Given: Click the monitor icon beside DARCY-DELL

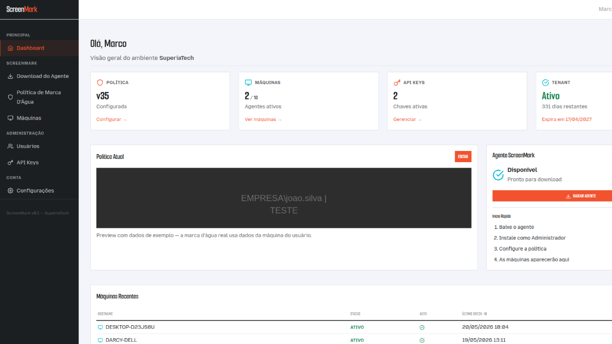Looking at the screenshot, I should [100, 340].
